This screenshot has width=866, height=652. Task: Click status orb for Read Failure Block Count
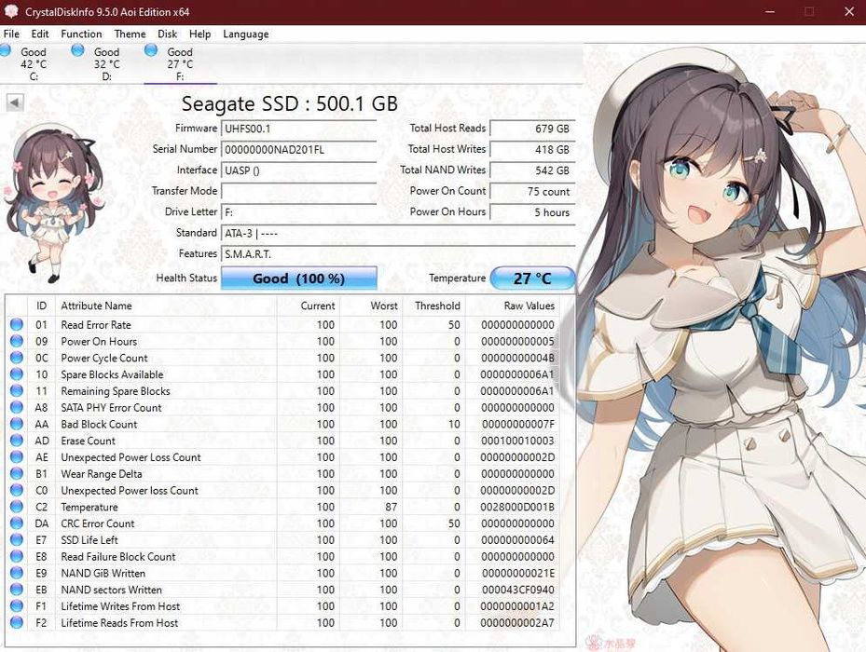tap(17, 556)
